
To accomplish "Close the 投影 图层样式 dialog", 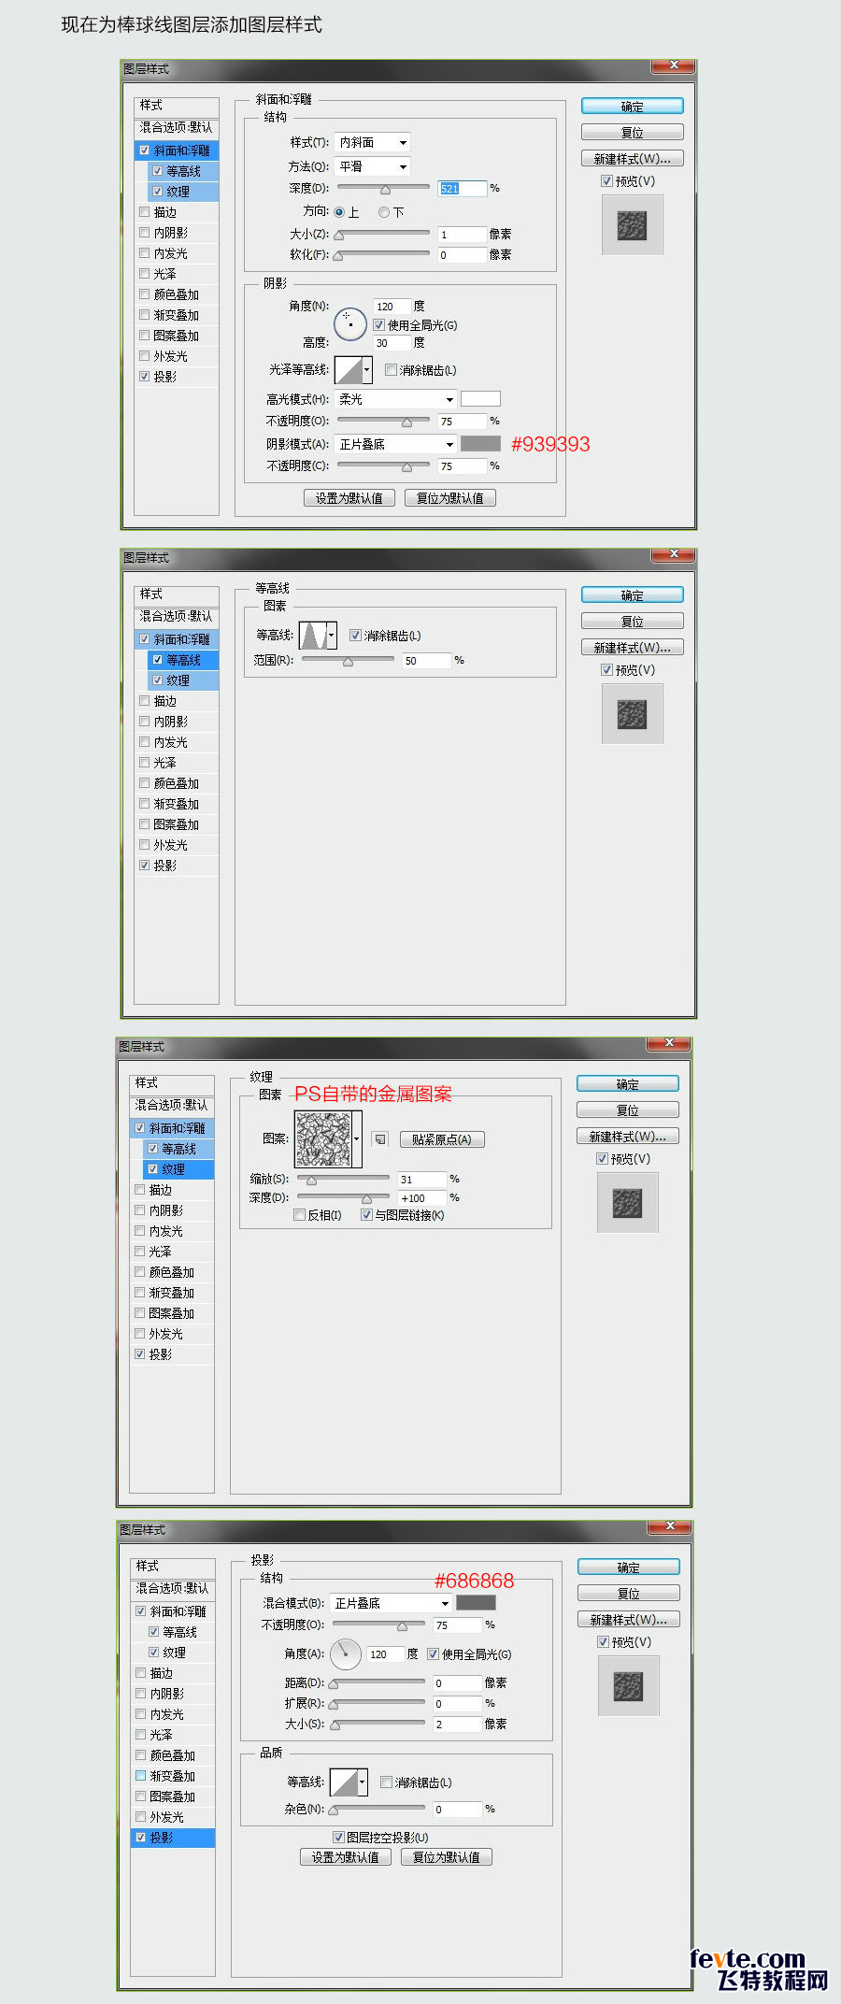I will click(670, 1525).
